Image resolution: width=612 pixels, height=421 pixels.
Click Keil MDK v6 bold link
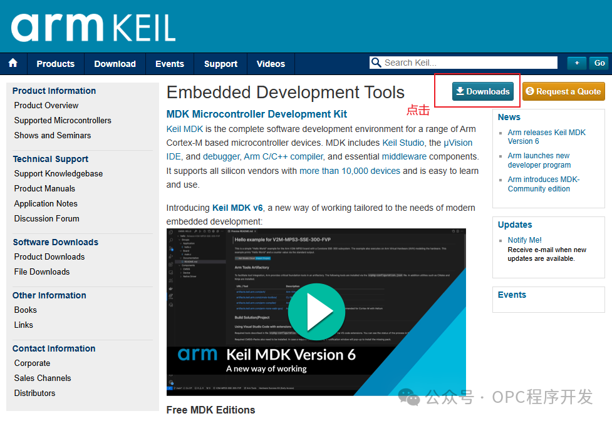click(237, 208)
